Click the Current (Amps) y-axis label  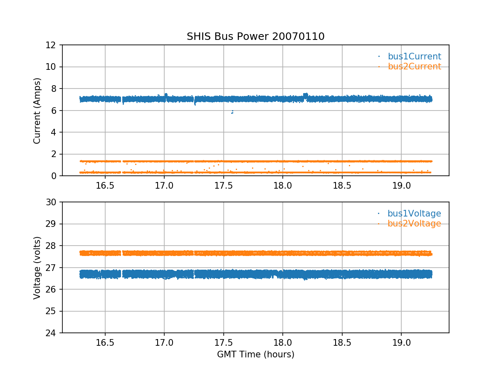[37, 111]
